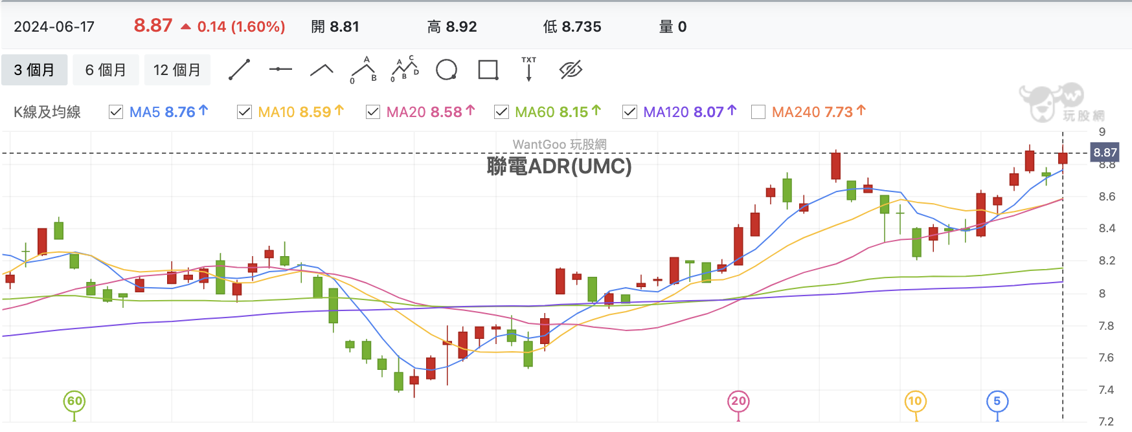Uncheck the MA120 moving average checkbox
Screen dimensions: 1132x432
pos(629,112)
